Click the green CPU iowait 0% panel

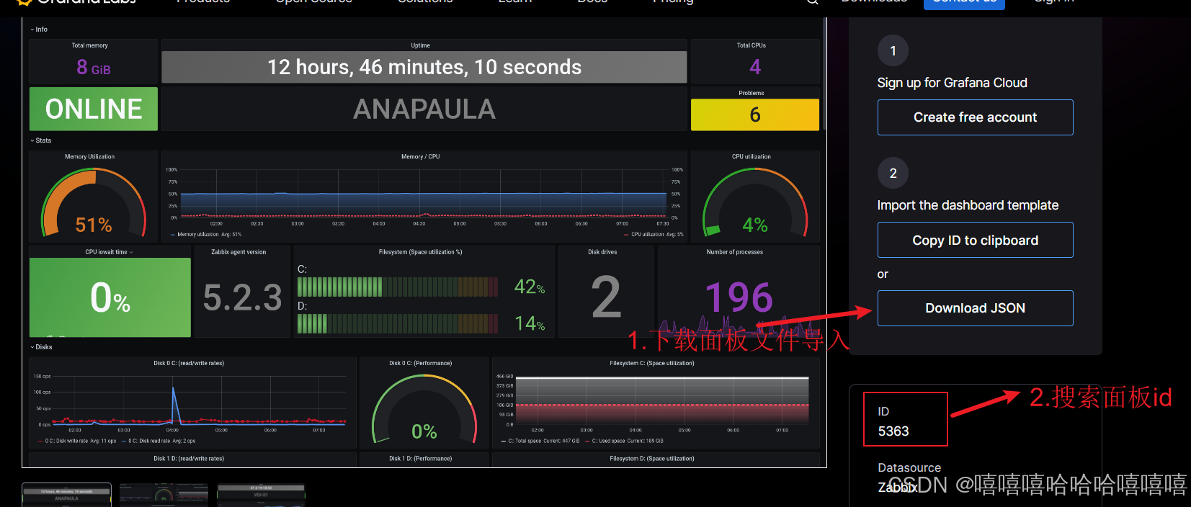click(x=110, y=297)
